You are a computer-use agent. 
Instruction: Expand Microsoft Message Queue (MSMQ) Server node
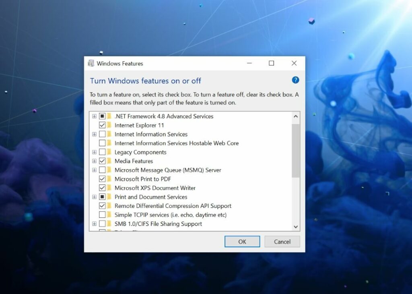tap(94, 170)
